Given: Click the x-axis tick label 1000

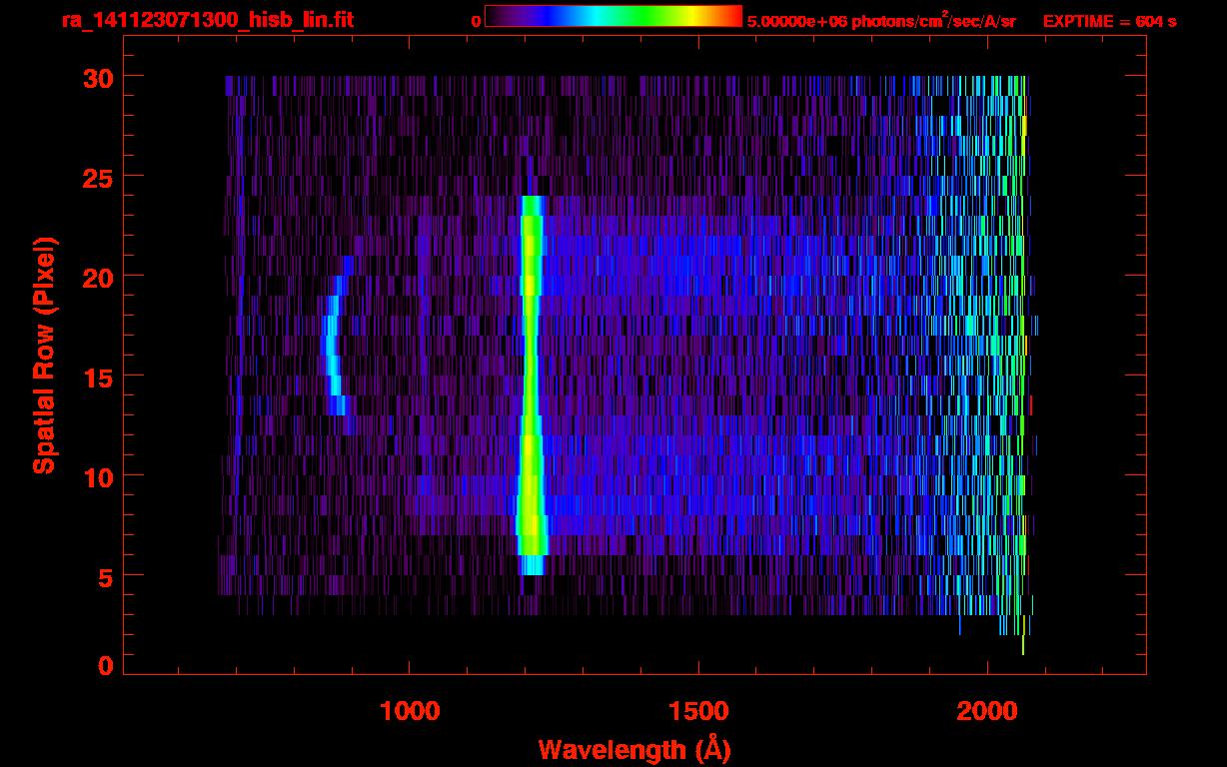Looking at the screenshot, I should (x=410, y=710).
